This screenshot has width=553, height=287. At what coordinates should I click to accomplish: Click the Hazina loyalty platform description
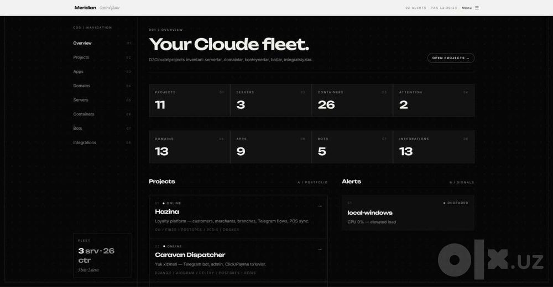point(232,221)
